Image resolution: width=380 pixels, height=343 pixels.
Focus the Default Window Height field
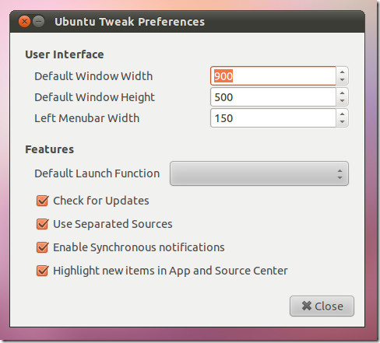click(273, 97)
